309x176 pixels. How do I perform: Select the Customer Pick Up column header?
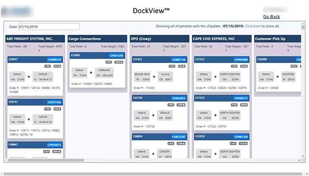(x=278, y=39)
